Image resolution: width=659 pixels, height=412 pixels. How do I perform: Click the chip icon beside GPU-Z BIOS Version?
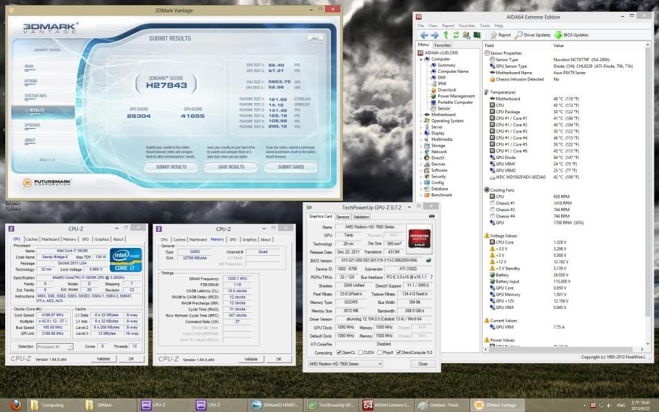tap(429, 260)
